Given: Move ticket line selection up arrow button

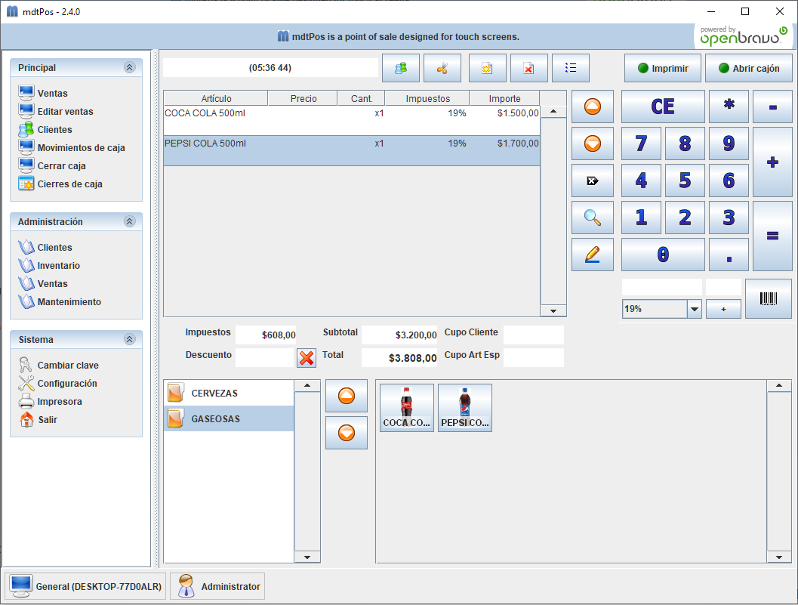Looking at the screenshot, I should 593,106.
